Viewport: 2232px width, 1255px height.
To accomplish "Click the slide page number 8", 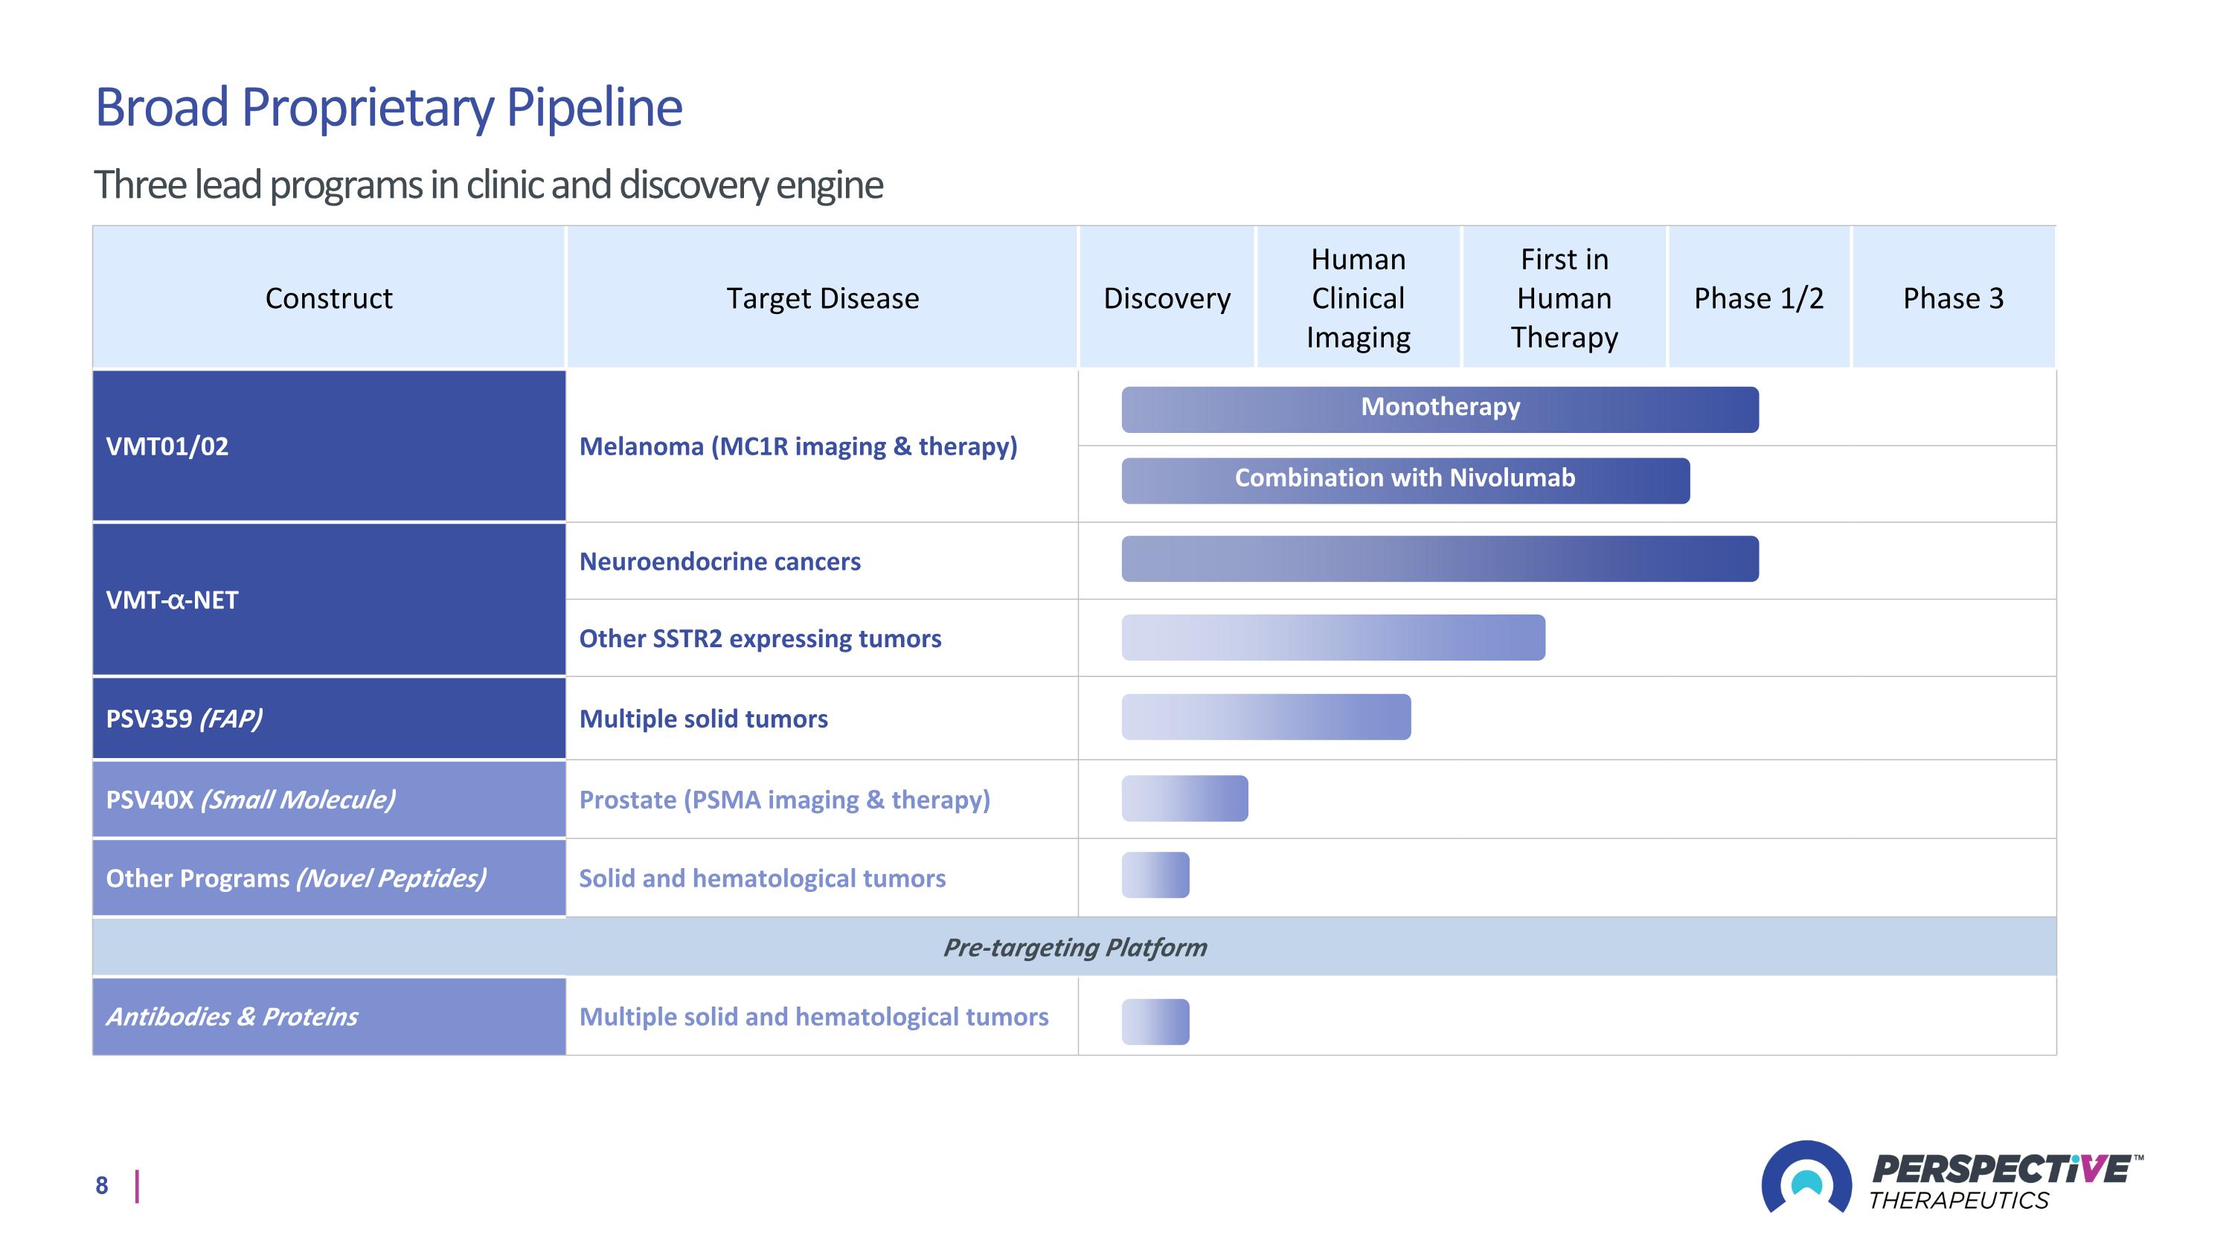I will pyautogui.click(x=102, y=1186).
